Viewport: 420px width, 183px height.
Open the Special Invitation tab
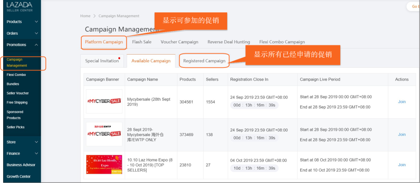[x=102, y=61]
